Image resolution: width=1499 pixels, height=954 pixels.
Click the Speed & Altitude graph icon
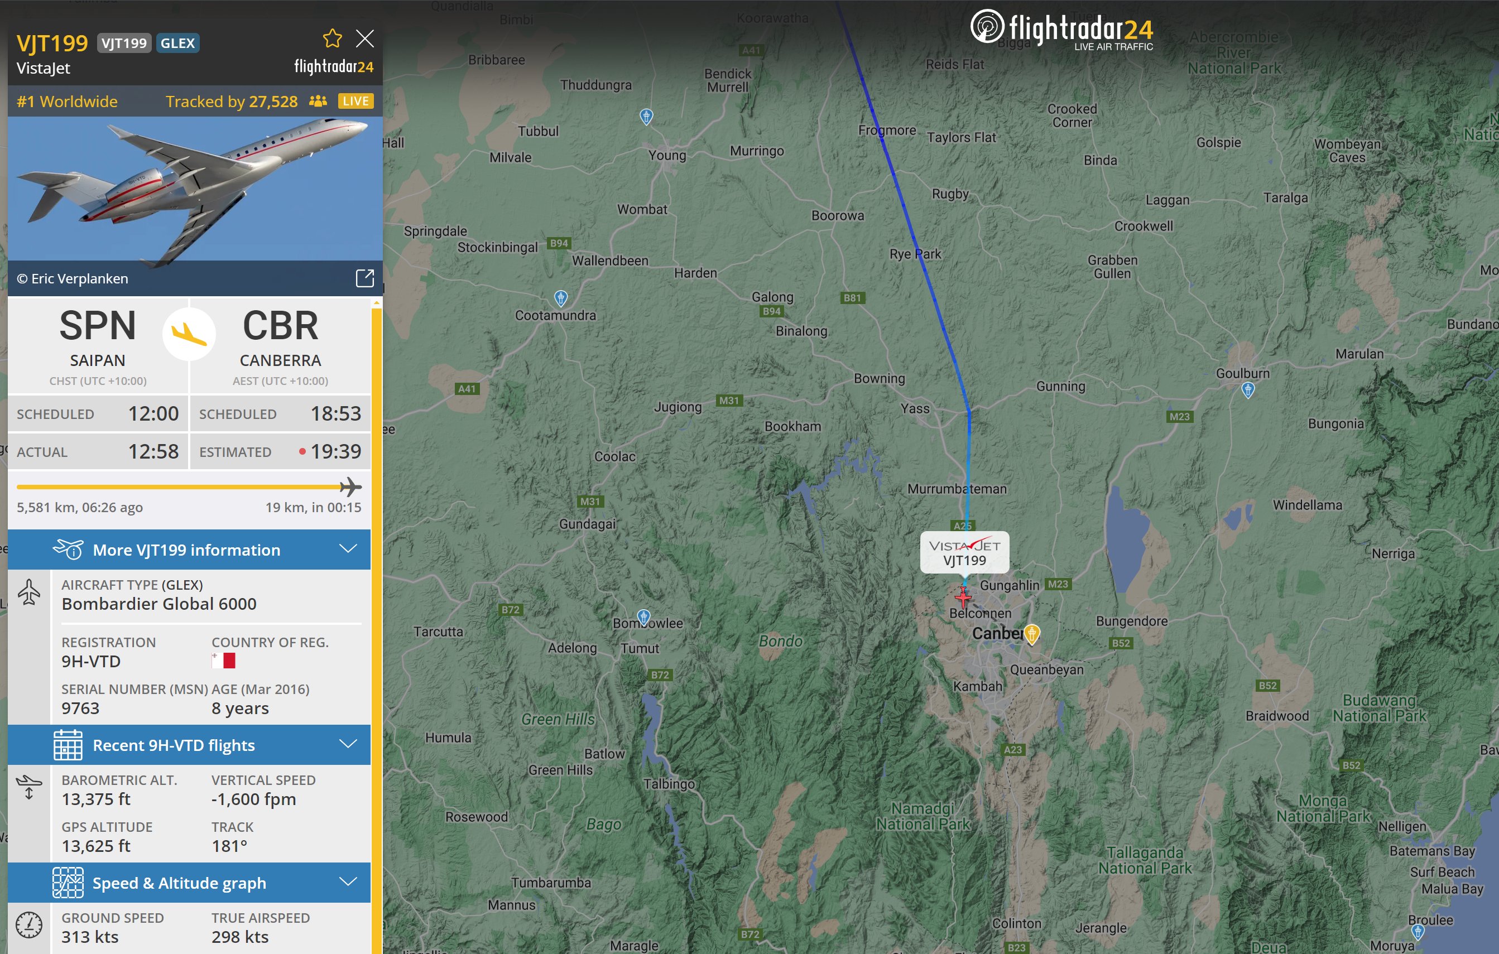[68, 883]
